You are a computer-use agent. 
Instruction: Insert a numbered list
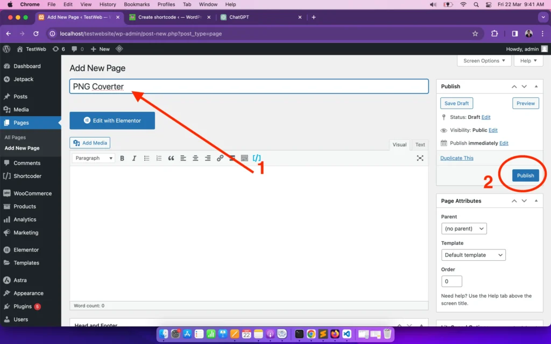pyautogui.click(x=159, y=159)
